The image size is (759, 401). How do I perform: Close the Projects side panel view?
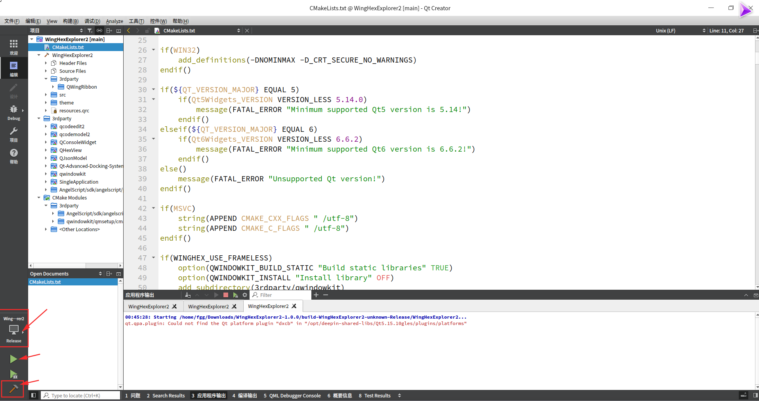point(118,30)
